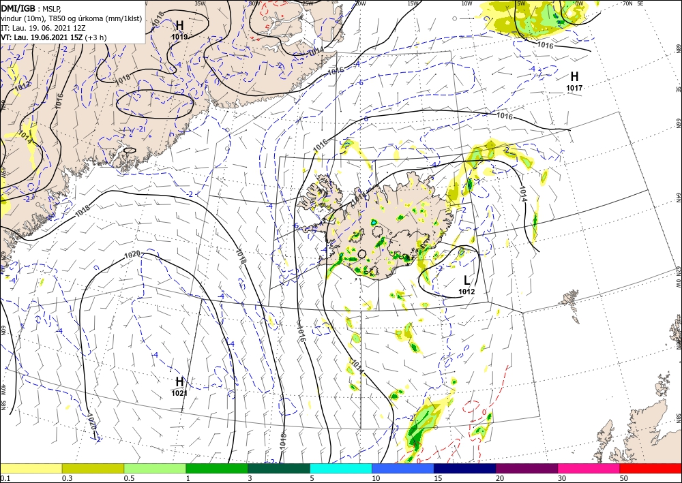This screenshot has width=682, height=483.
Task: Click the '35W' longitude label at top
Action: pyautogui.click(x=200, y=3)
